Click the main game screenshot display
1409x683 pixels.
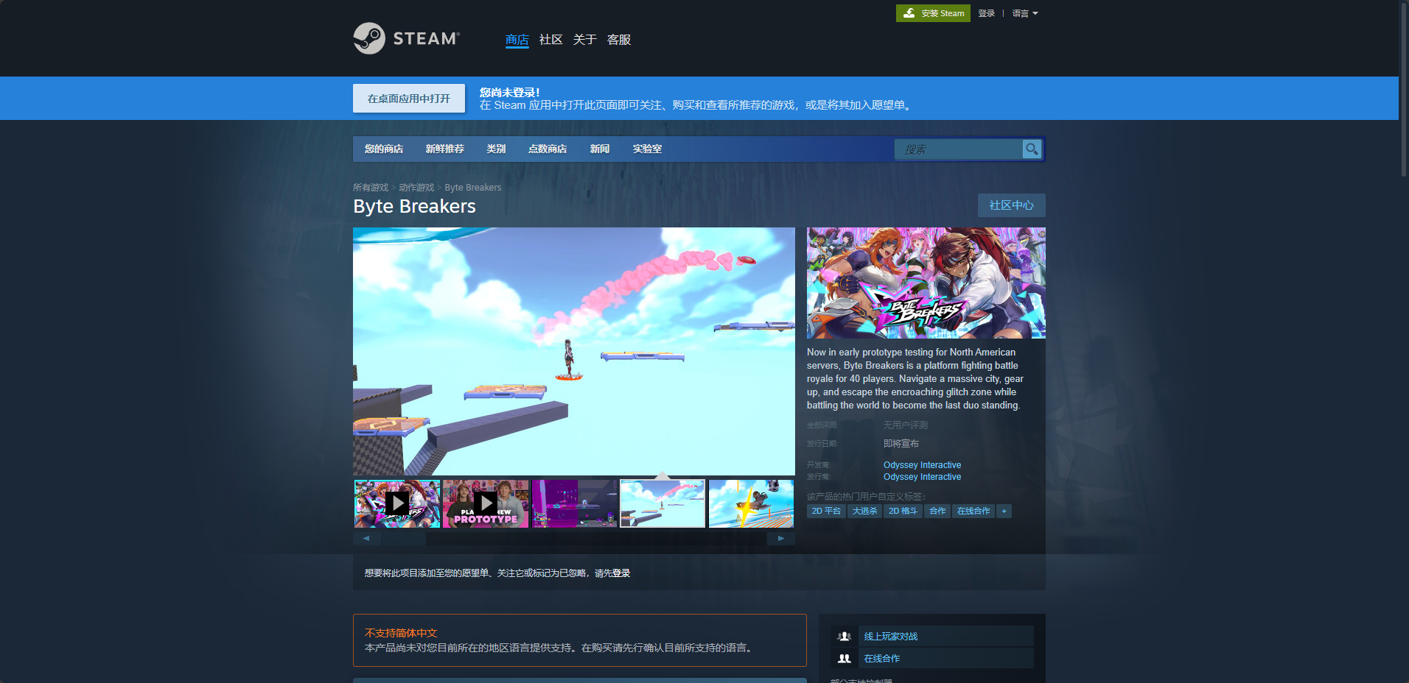click(x=574, y=351)
